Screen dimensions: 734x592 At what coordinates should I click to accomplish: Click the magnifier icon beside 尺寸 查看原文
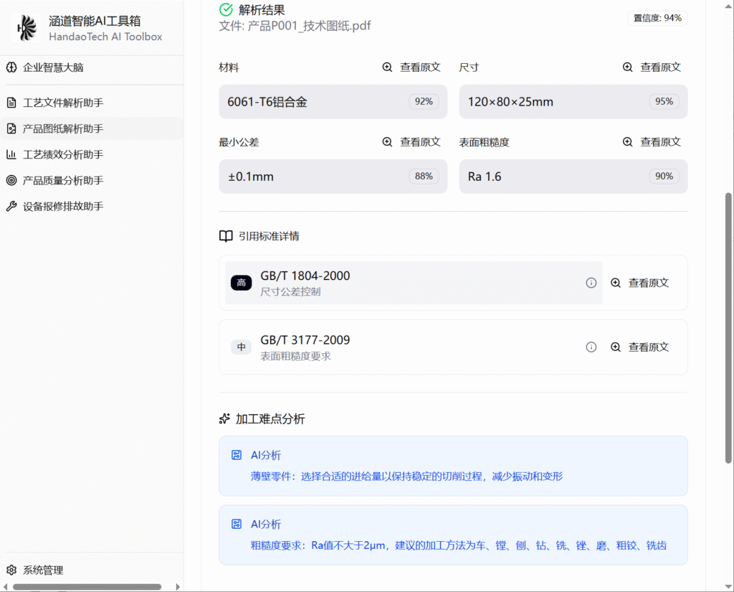pyautogui.click(x=627, y=67)
